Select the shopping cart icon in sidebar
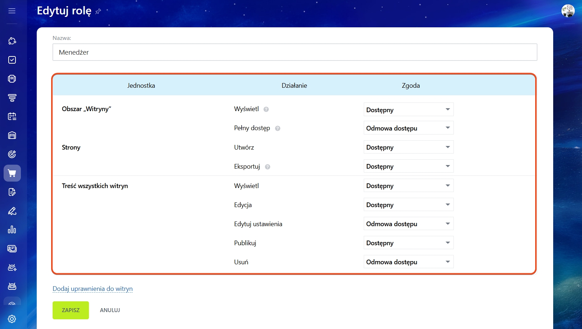 (12, 173)
